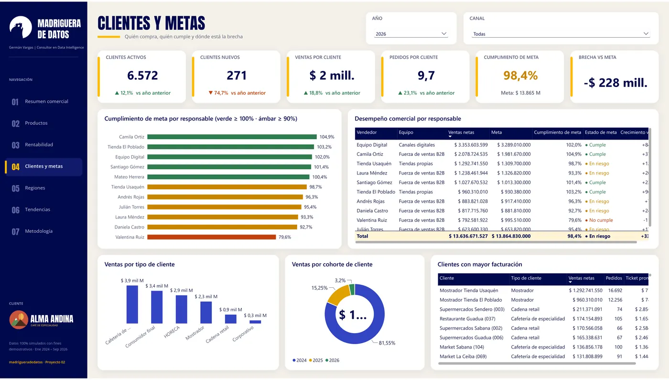
Task: Click the Cumplimiento de meta 98,4% value
Action: coord(520,76)
